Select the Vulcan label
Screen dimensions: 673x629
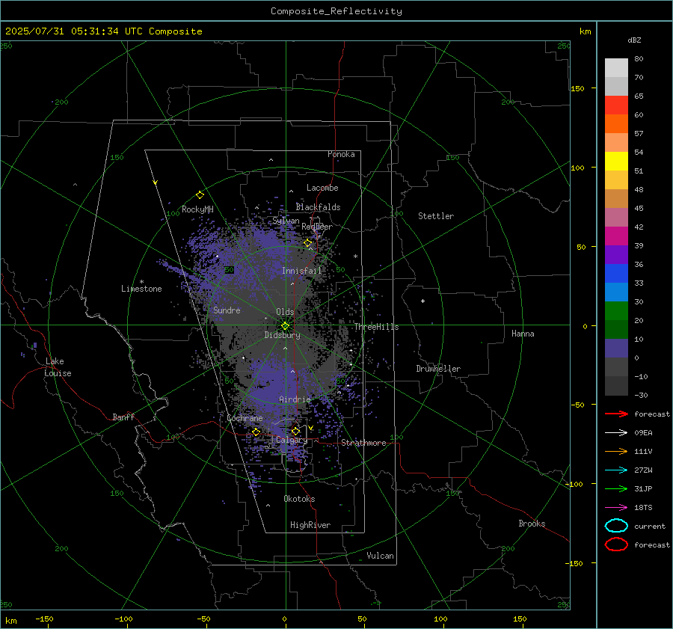tap(380, 556)
